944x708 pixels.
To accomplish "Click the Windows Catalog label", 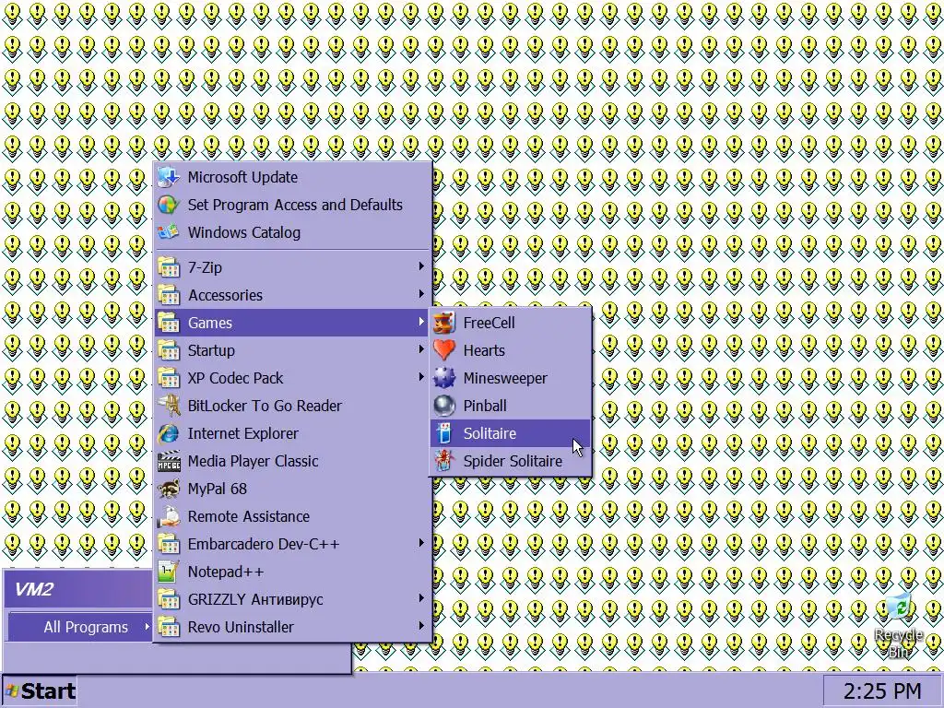I will click(243, 232).
